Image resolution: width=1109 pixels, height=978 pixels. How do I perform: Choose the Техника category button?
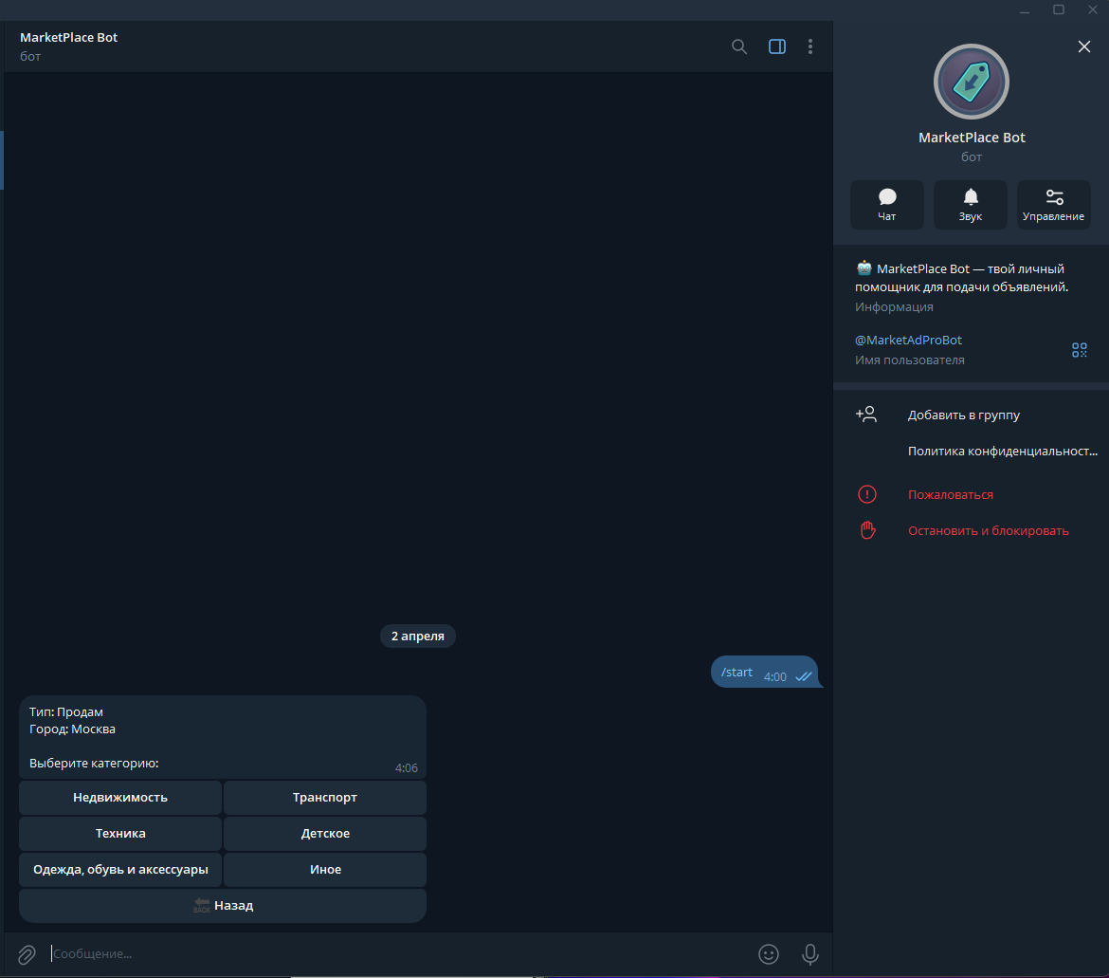120,834
